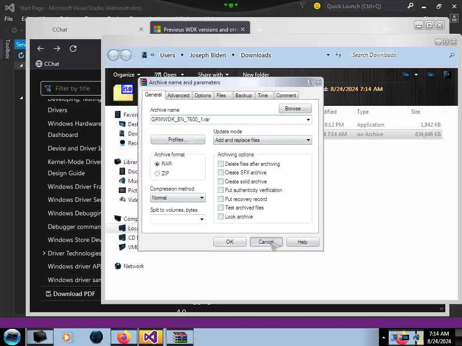462x346 pixels.
Task: Click OK in archive dialog
Action: (x=230, y=242)
